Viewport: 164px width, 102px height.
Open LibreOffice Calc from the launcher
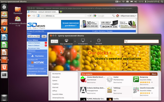pyautogui.click(x=4, y=45)
